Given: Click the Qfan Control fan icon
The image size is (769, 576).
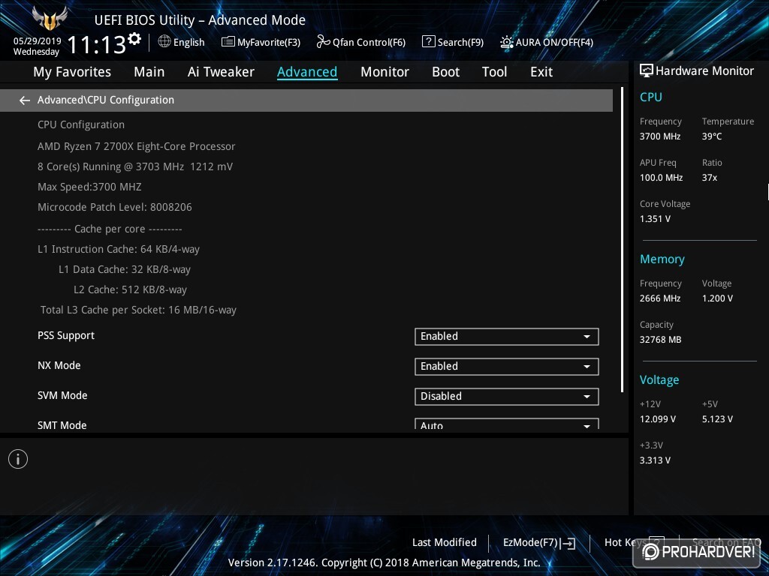Looking at the screenshot, I should click(323, 42).
